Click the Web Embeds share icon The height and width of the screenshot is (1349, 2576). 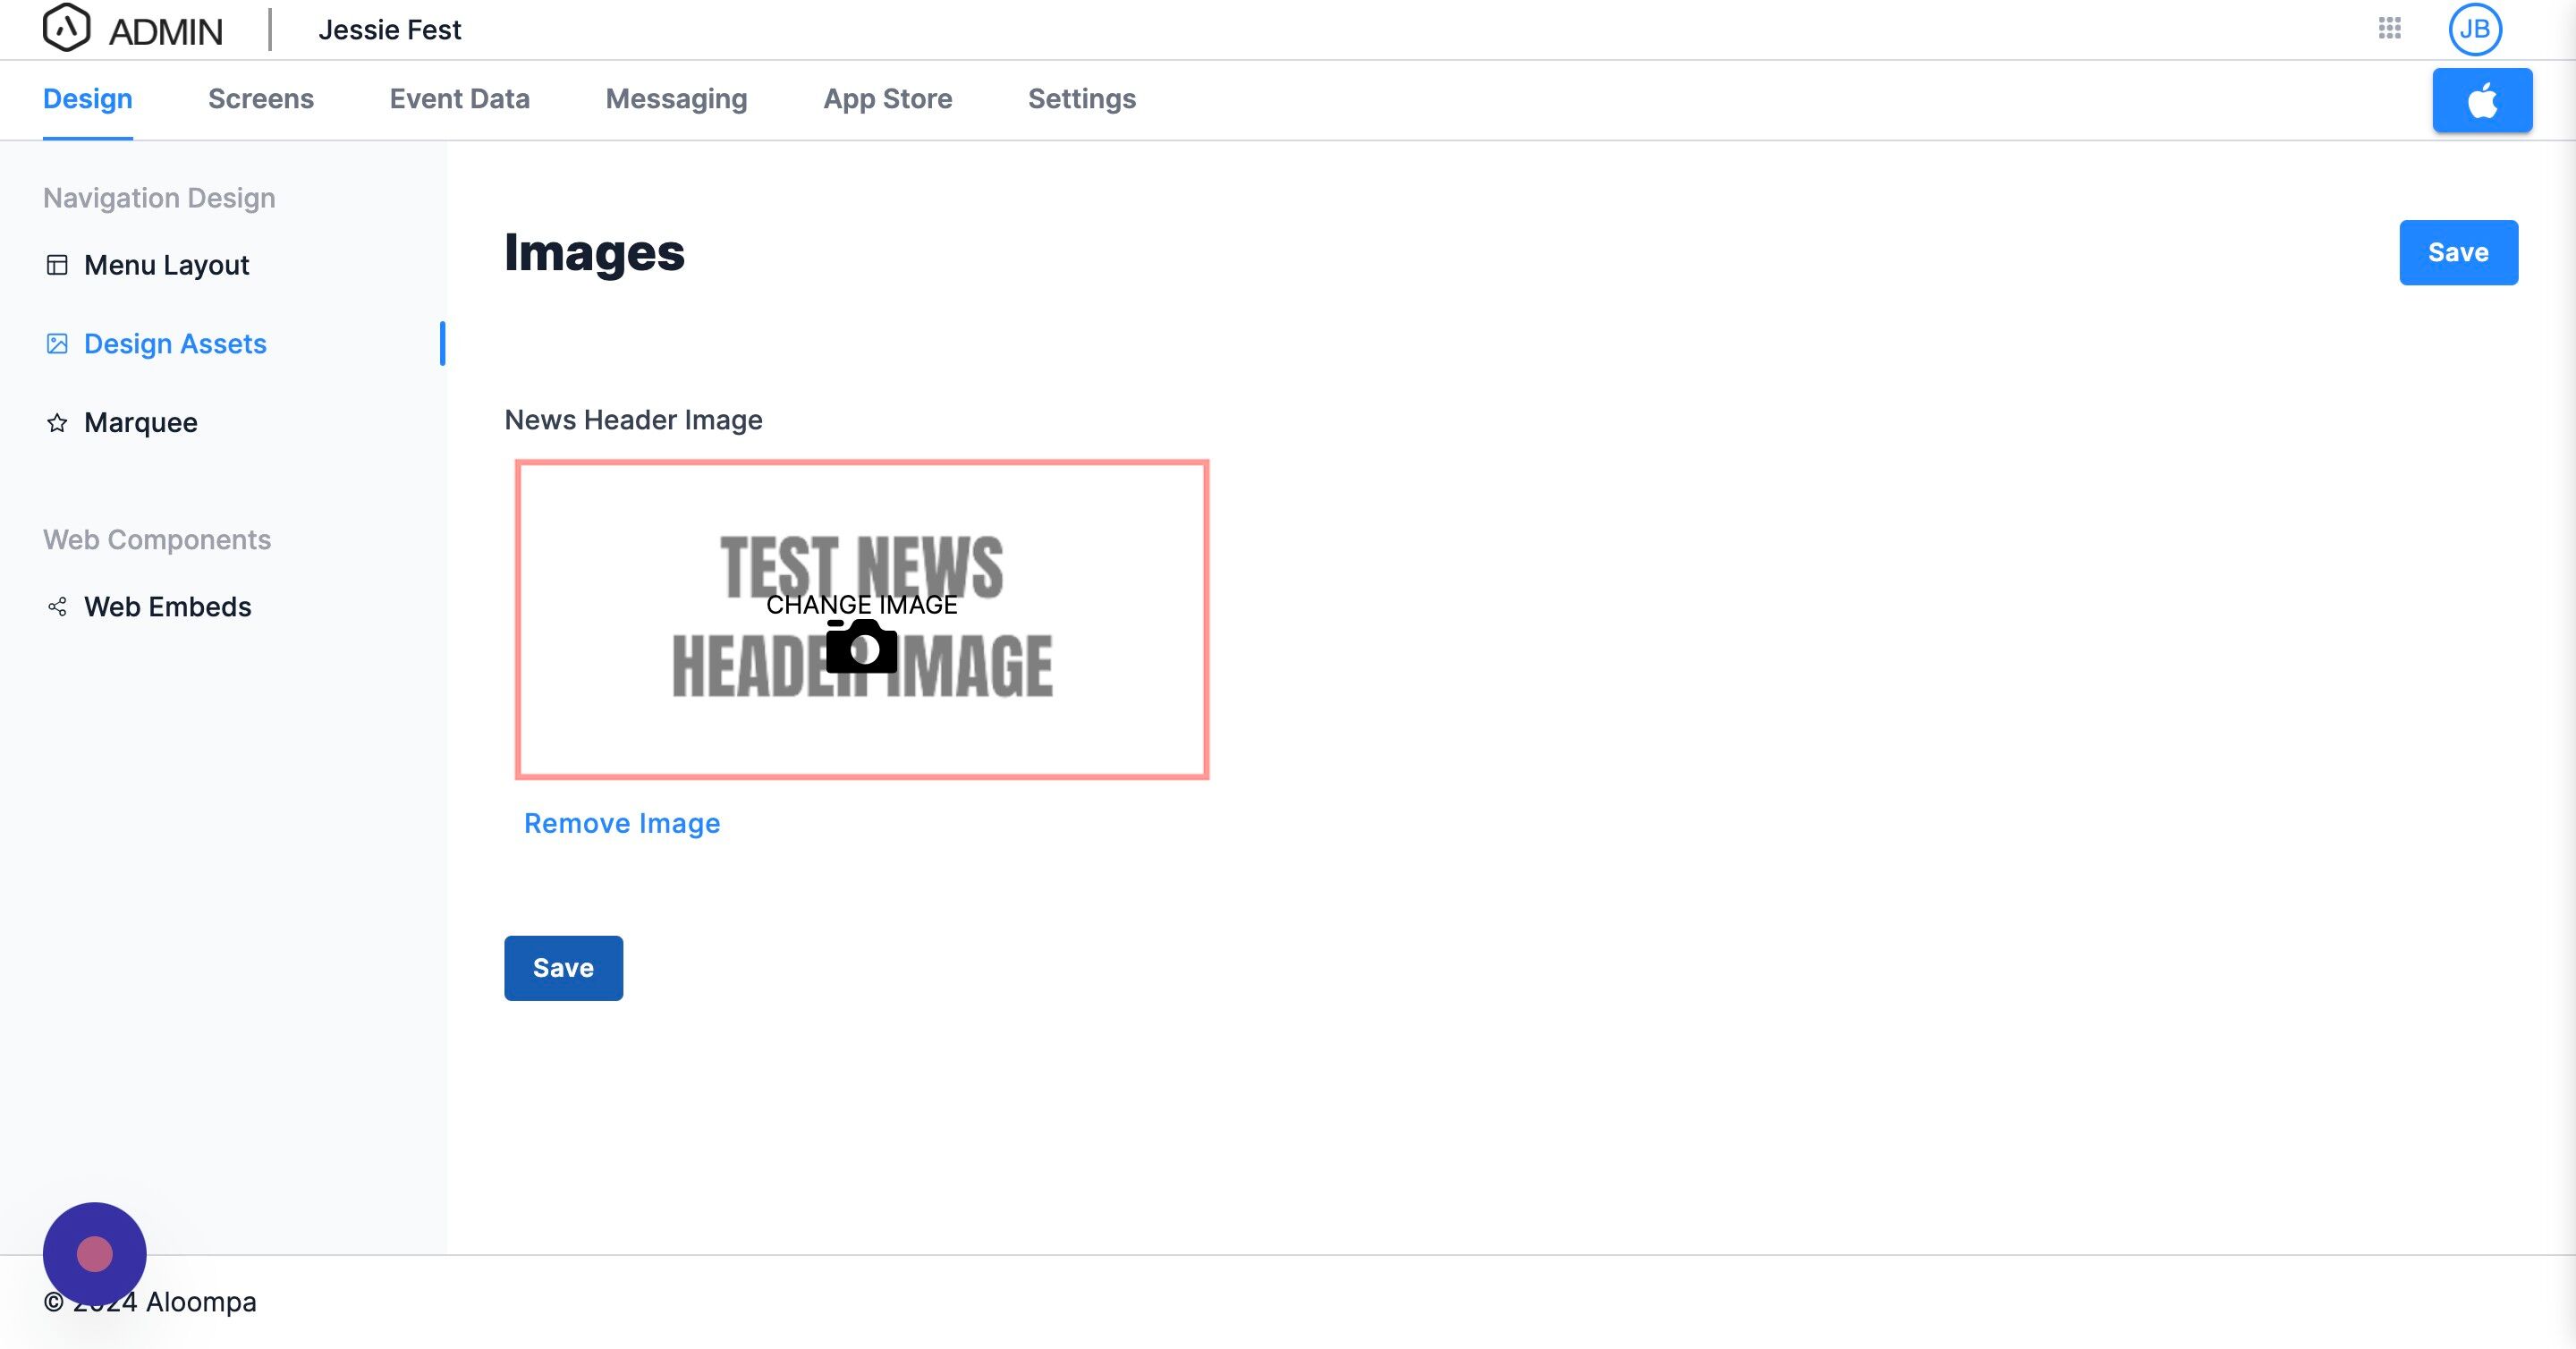click(x=57, y=607)
